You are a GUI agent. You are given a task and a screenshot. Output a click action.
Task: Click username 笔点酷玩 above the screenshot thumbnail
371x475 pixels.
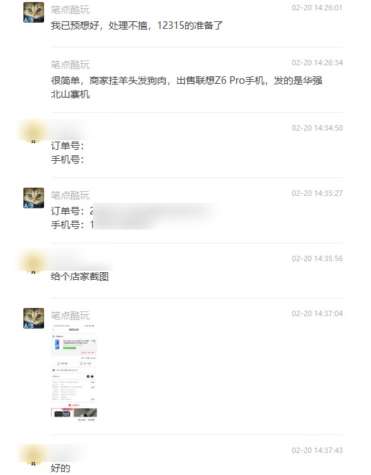pos(70,316)
